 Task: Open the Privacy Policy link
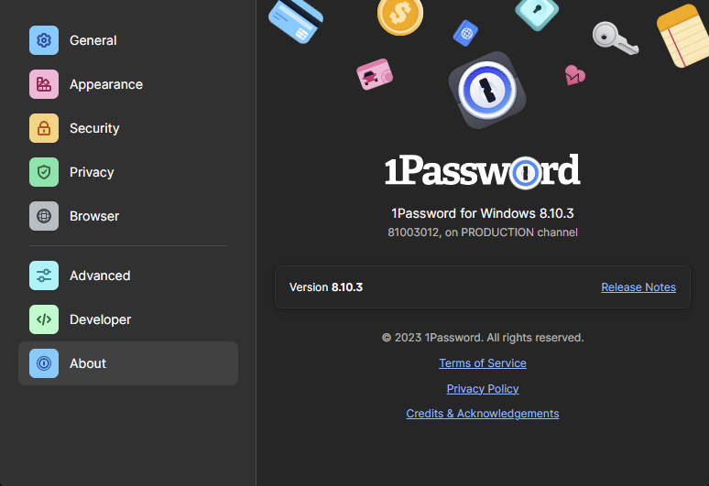coord(483,389)
